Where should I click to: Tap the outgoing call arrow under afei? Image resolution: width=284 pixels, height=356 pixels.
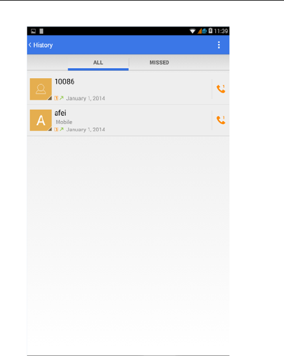click(x=62, y=129)
